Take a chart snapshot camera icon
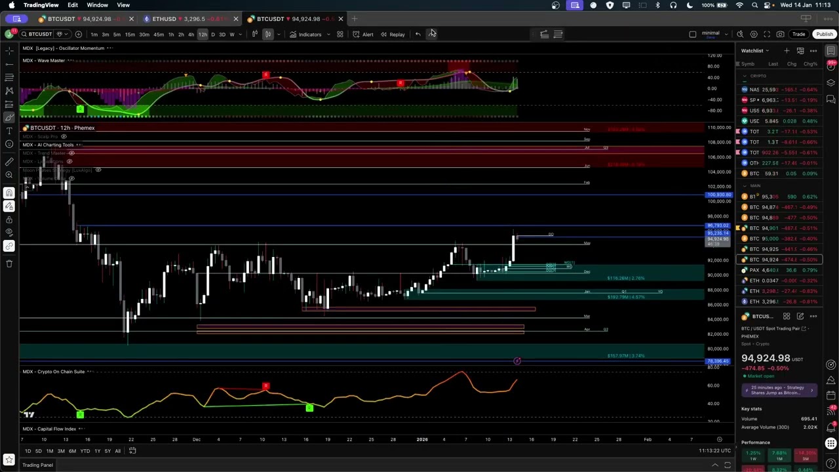The image size is (839, 472). [x=780, y=34]
